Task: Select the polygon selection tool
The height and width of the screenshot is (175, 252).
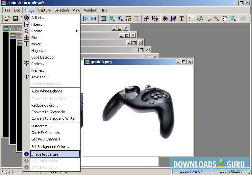Action: [x=200, y=19]
